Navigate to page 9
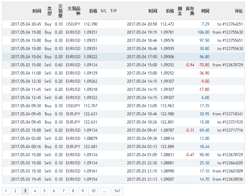 (x=83, y=191)
